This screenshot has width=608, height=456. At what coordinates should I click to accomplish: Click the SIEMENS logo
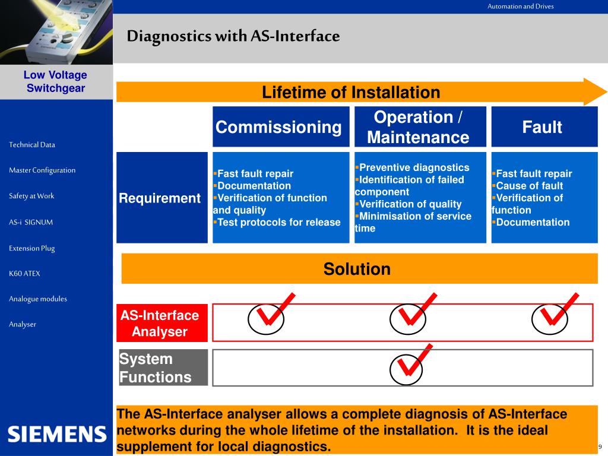pos(57,434)
